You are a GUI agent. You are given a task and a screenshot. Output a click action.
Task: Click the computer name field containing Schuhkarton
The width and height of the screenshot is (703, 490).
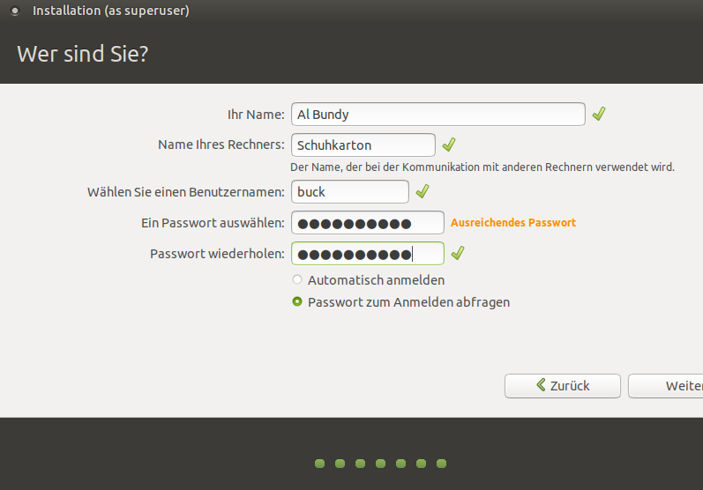[362, 145]
